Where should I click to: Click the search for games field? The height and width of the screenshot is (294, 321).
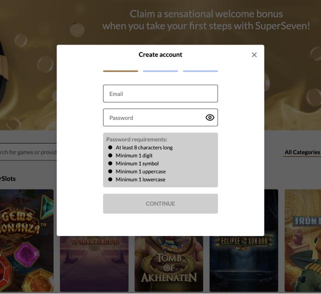(28, 152)
